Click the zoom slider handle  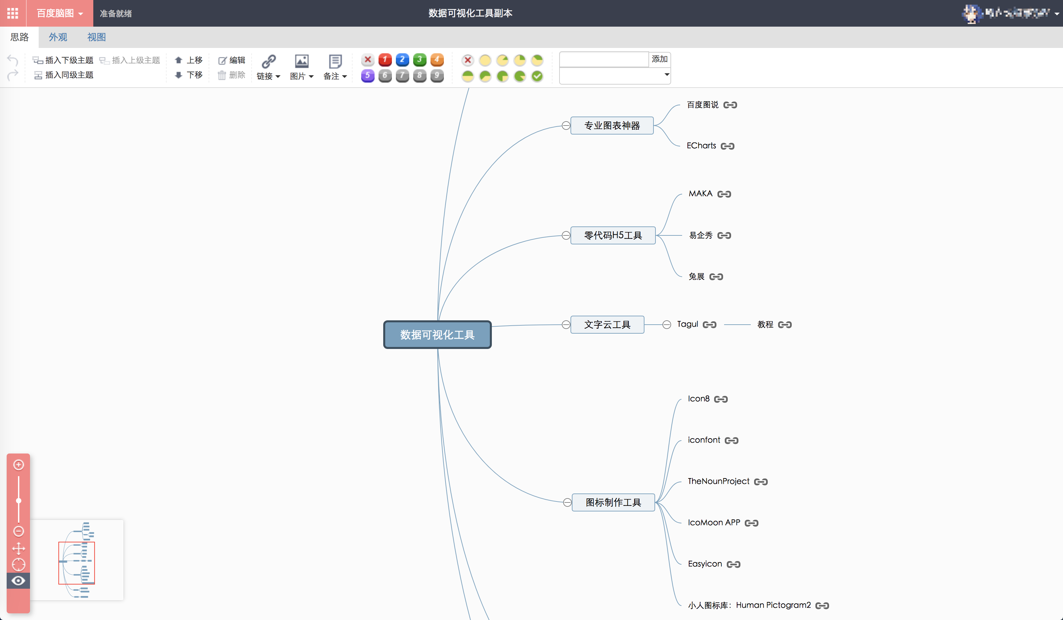(x=19, y=501)
